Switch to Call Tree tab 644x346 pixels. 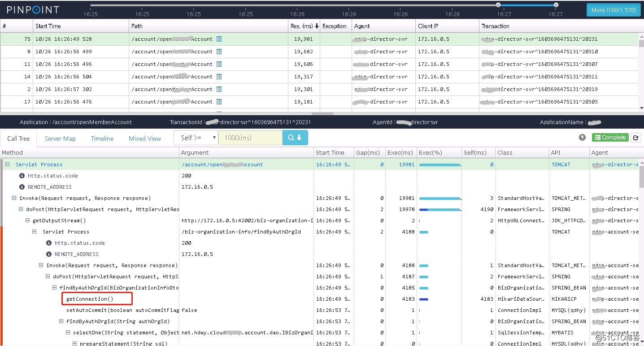(x=18, y=138)
